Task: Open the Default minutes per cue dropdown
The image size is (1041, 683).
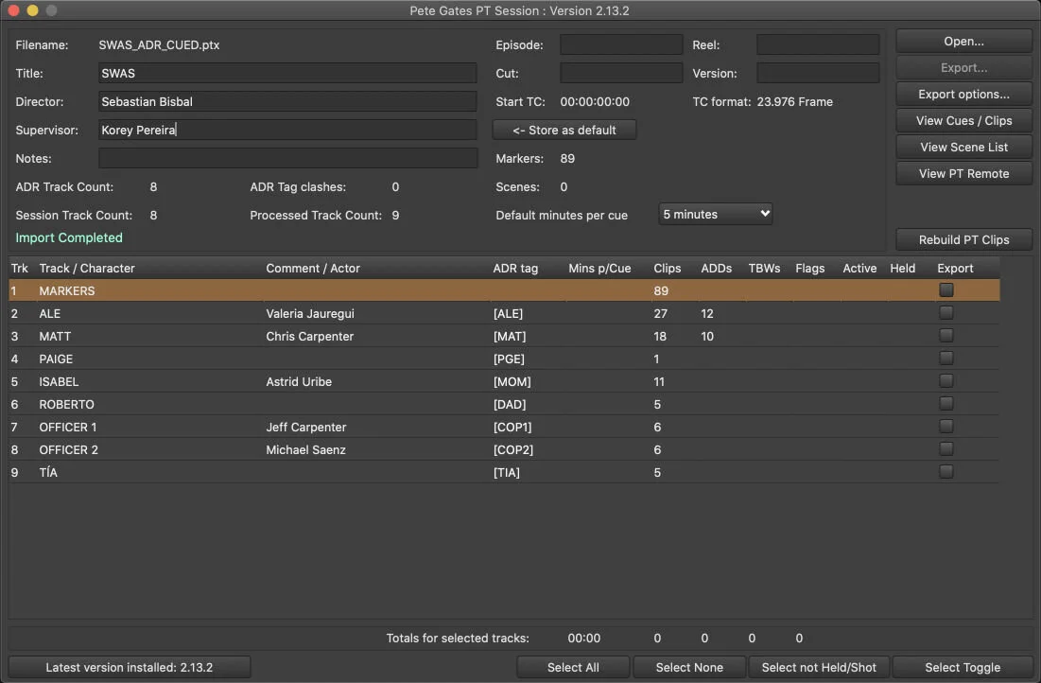Action: [716, 214]
